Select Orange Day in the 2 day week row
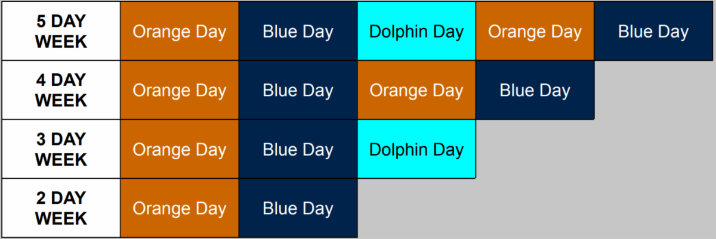716x239 pixels. pos(179,208)
